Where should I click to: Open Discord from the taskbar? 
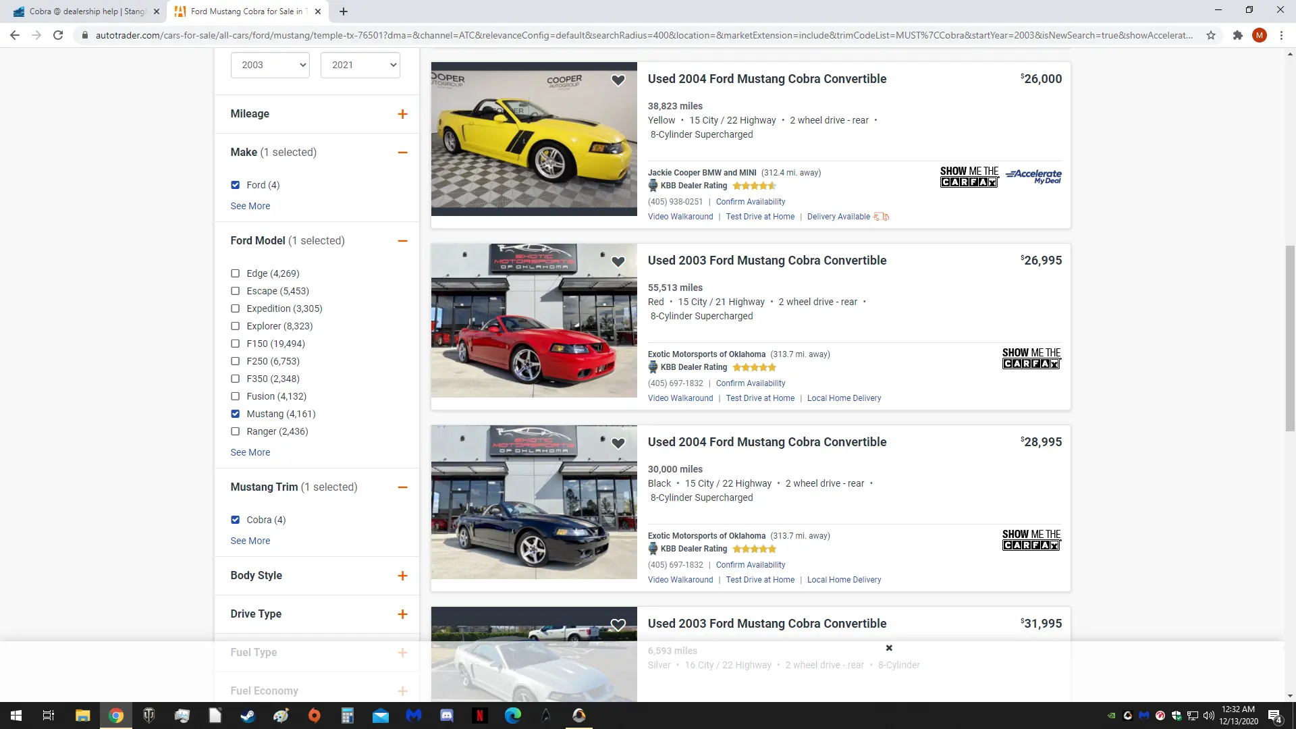coord(447,715)
